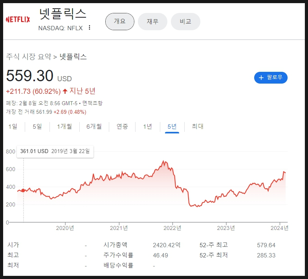This screenshot has width=308, height=279.
Task: Click the 200 y-axis label
Action: tap(10, 205)
